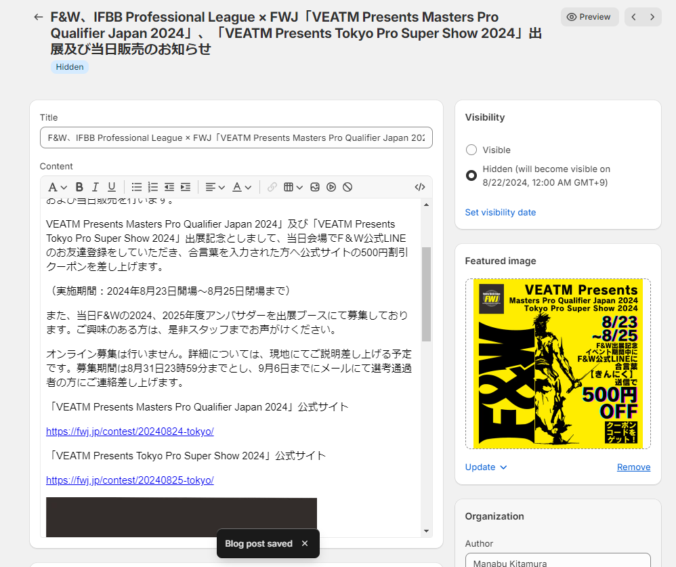Remove the featured image
The height and width of the screenshot is (567, 676).
(x=634, y=467)
